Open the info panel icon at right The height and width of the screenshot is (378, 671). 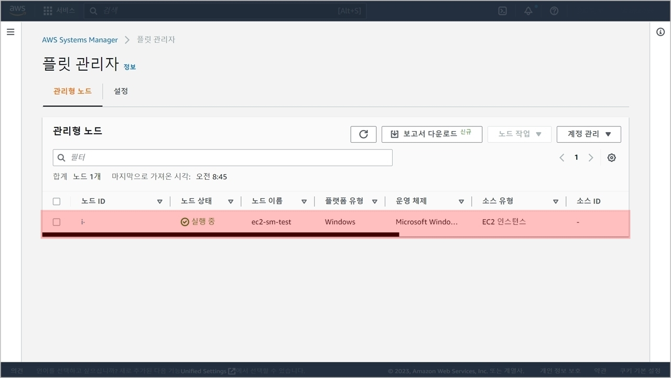[x=661, y=32]
